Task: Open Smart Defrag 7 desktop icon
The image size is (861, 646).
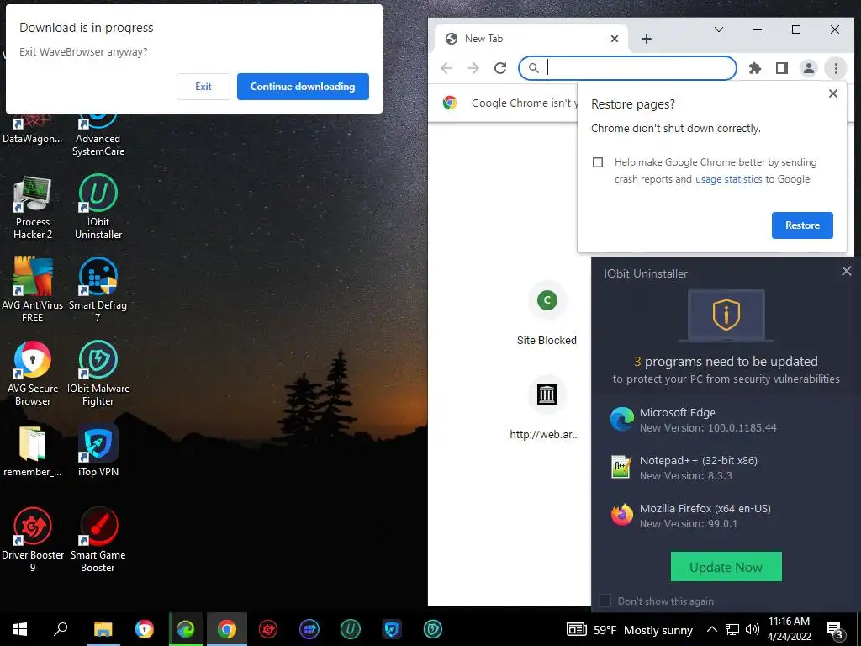Action: coord(98,290)
